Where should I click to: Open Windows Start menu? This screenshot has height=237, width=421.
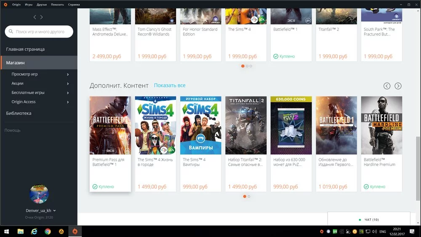[6, 232]
